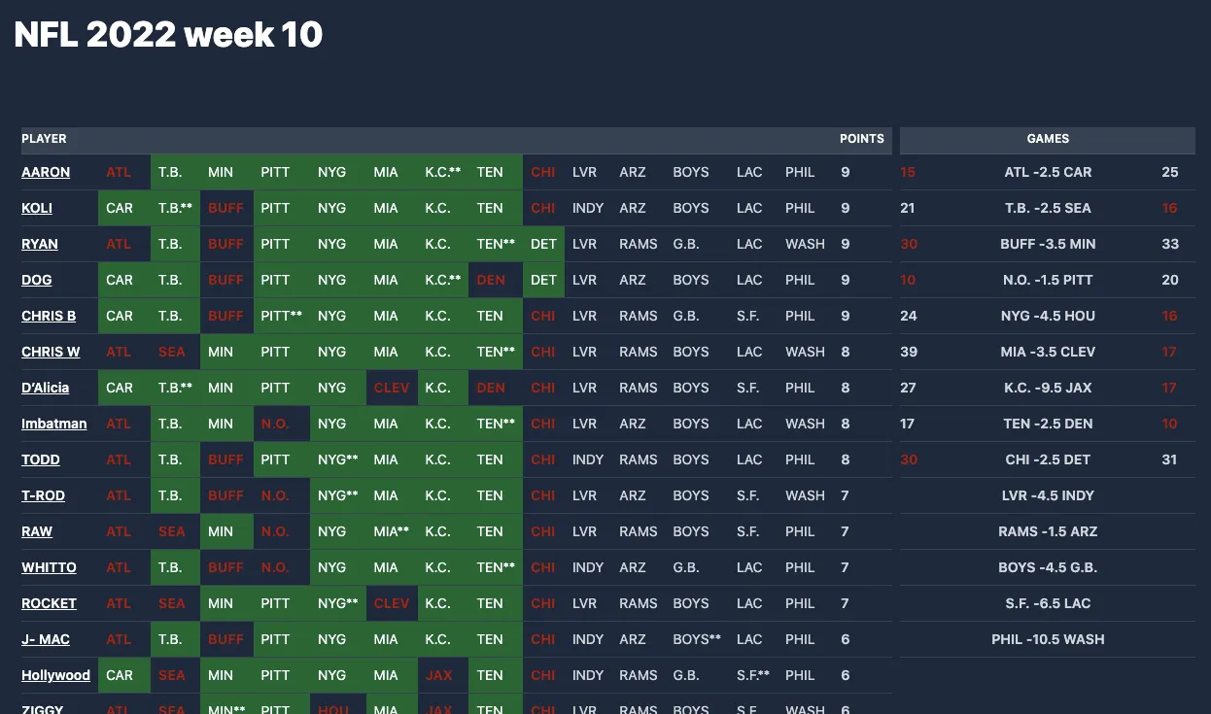Open AARON's player profile link

46,172
